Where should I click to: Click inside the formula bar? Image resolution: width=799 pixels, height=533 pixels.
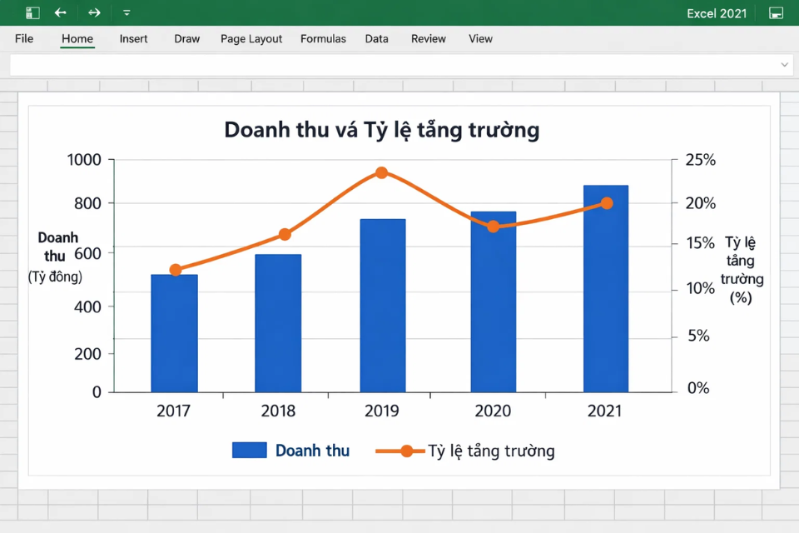[375, 64]
